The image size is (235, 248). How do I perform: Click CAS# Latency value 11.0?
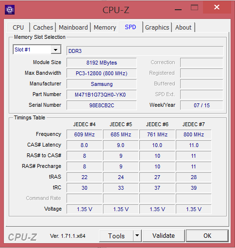point(194,145)
